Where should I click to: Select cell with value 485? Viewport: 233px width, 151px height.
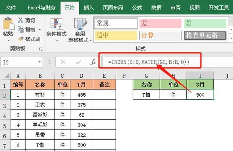(x=81, y=95)
